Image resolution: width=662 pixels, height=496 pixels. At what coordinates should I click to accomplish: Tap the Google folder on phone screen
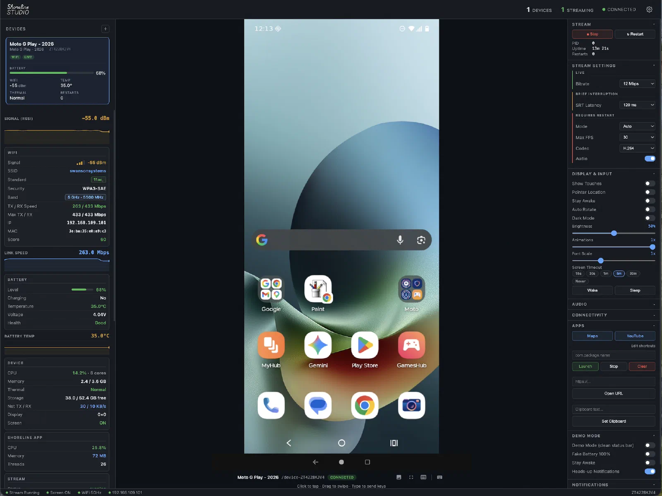(x=271, y=289)
